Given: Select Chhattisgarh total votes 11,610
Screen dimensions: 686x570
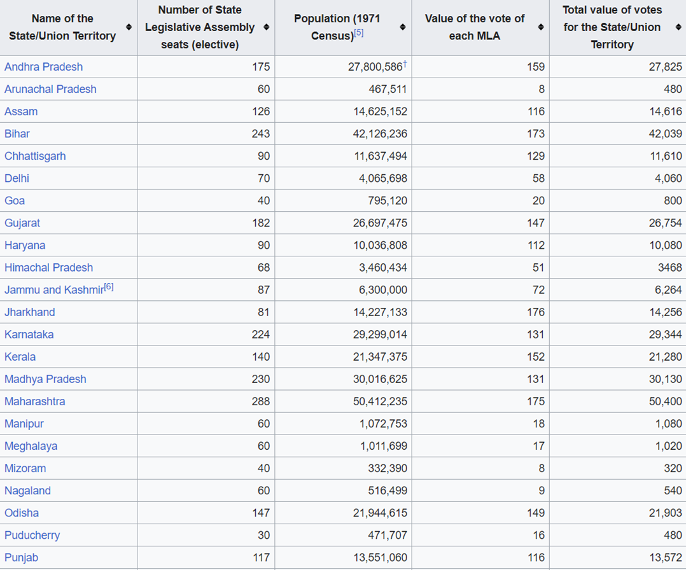Looking at the screenshot, I should (666, 156).
